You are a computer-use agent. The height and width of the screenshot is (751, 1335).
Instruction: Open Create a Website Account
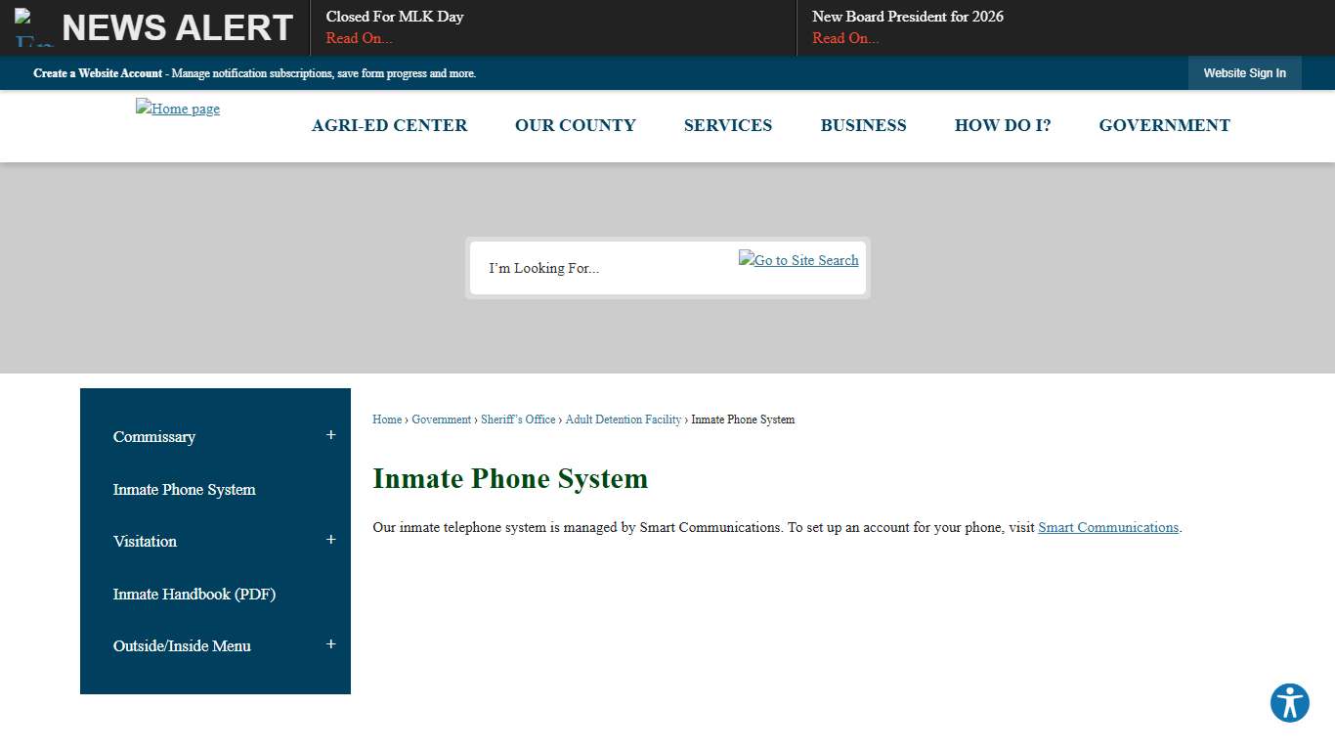tap(98, 73)
